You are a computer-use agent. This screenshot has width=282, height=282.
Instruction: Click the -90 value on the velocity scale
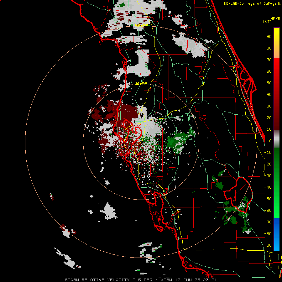(268, 245)
